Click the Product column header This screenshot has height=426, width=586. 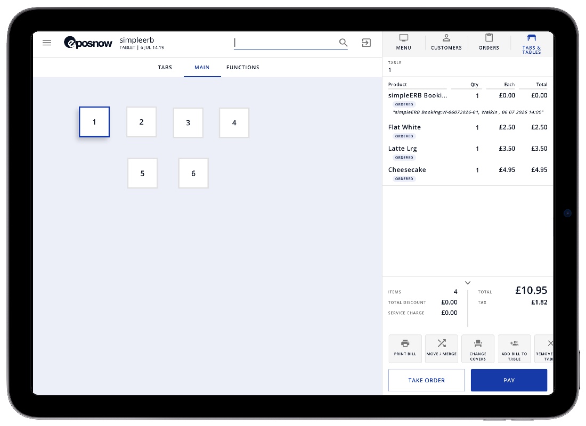point(397,85)
